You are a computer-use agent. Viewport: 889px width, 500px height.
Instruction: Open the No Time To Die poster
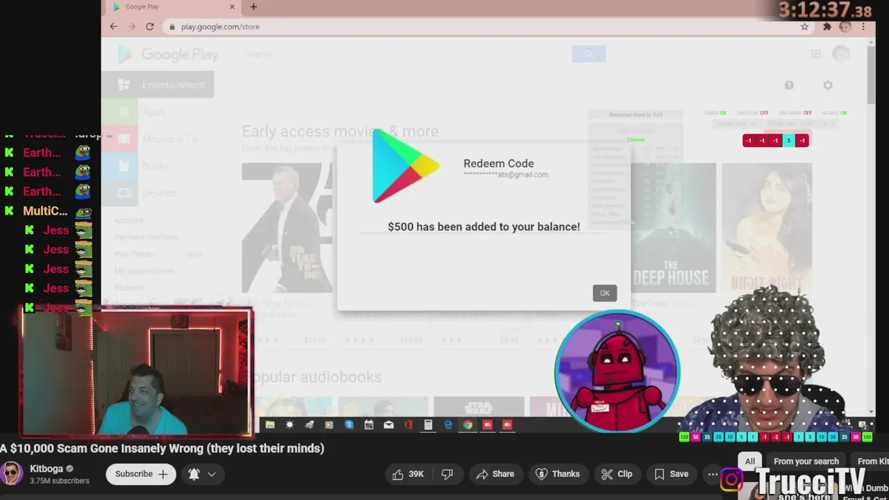[x=288, y=228]
